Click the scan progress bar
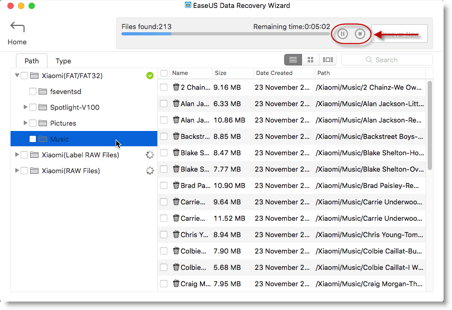 pyautogui.click(x=225, y=34)
